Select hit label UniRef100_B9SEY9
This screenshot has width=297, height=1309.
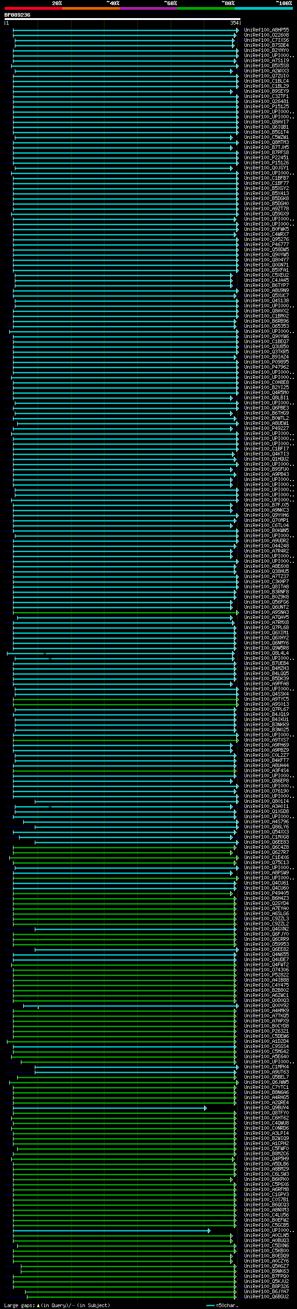[x=266, y=91]
